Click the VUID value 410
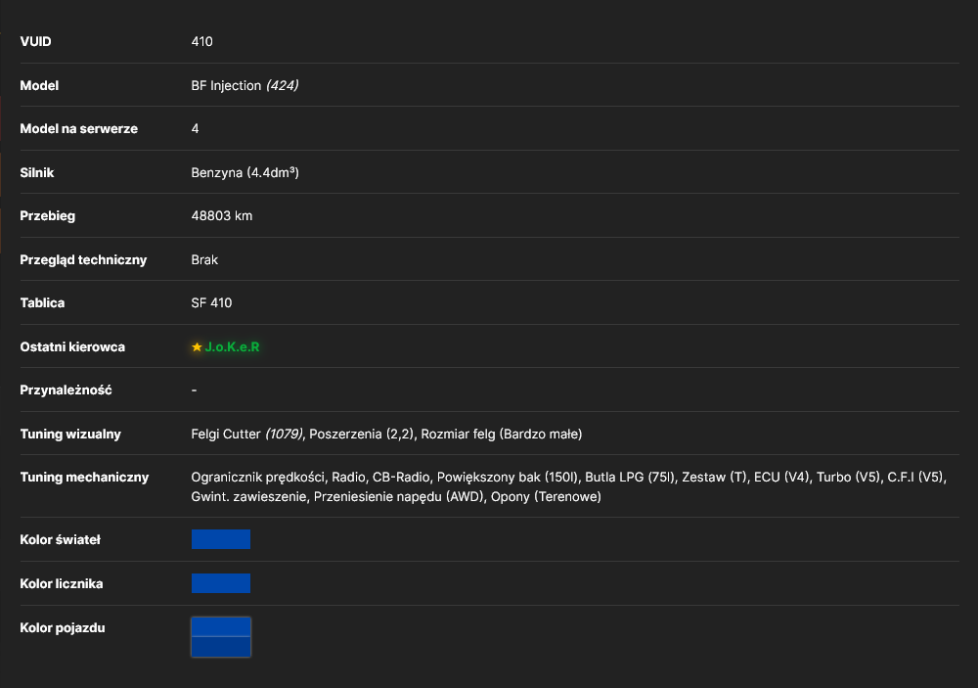 coord(202,41)
